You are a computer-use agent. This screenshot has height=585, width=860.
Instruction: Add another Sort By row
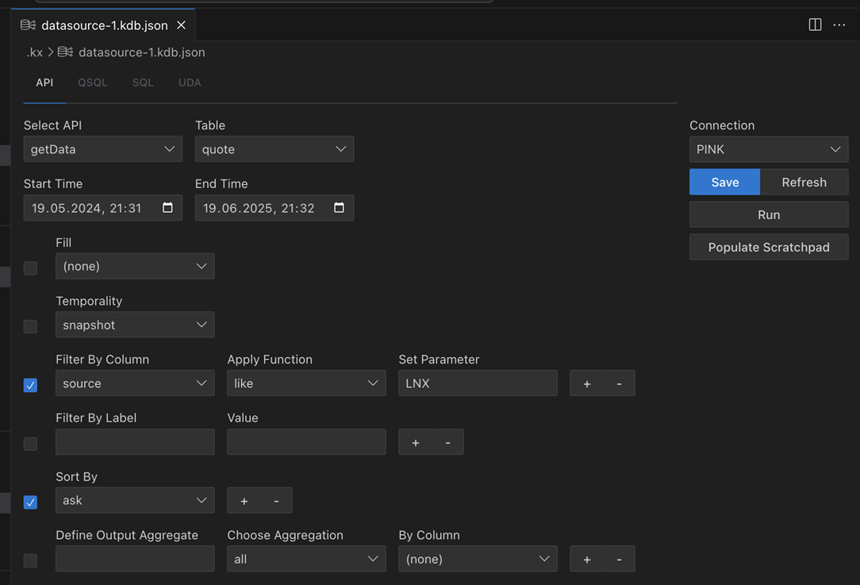tap(244, 501)
